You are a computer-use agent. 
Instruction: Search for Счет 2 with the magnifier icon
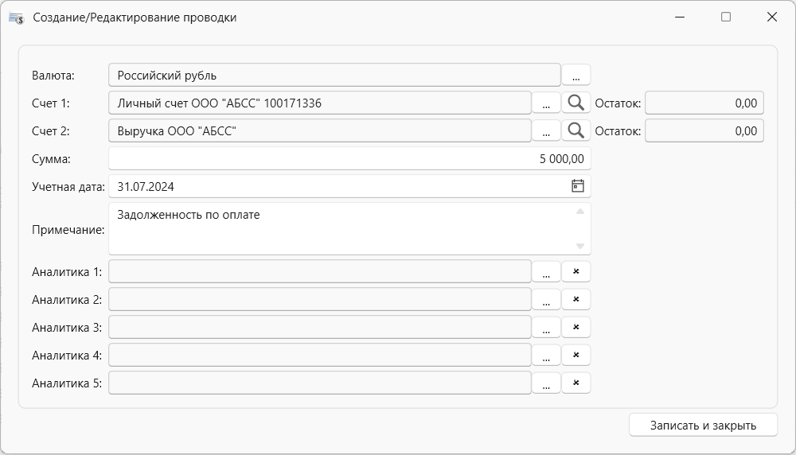pos(576,131)
